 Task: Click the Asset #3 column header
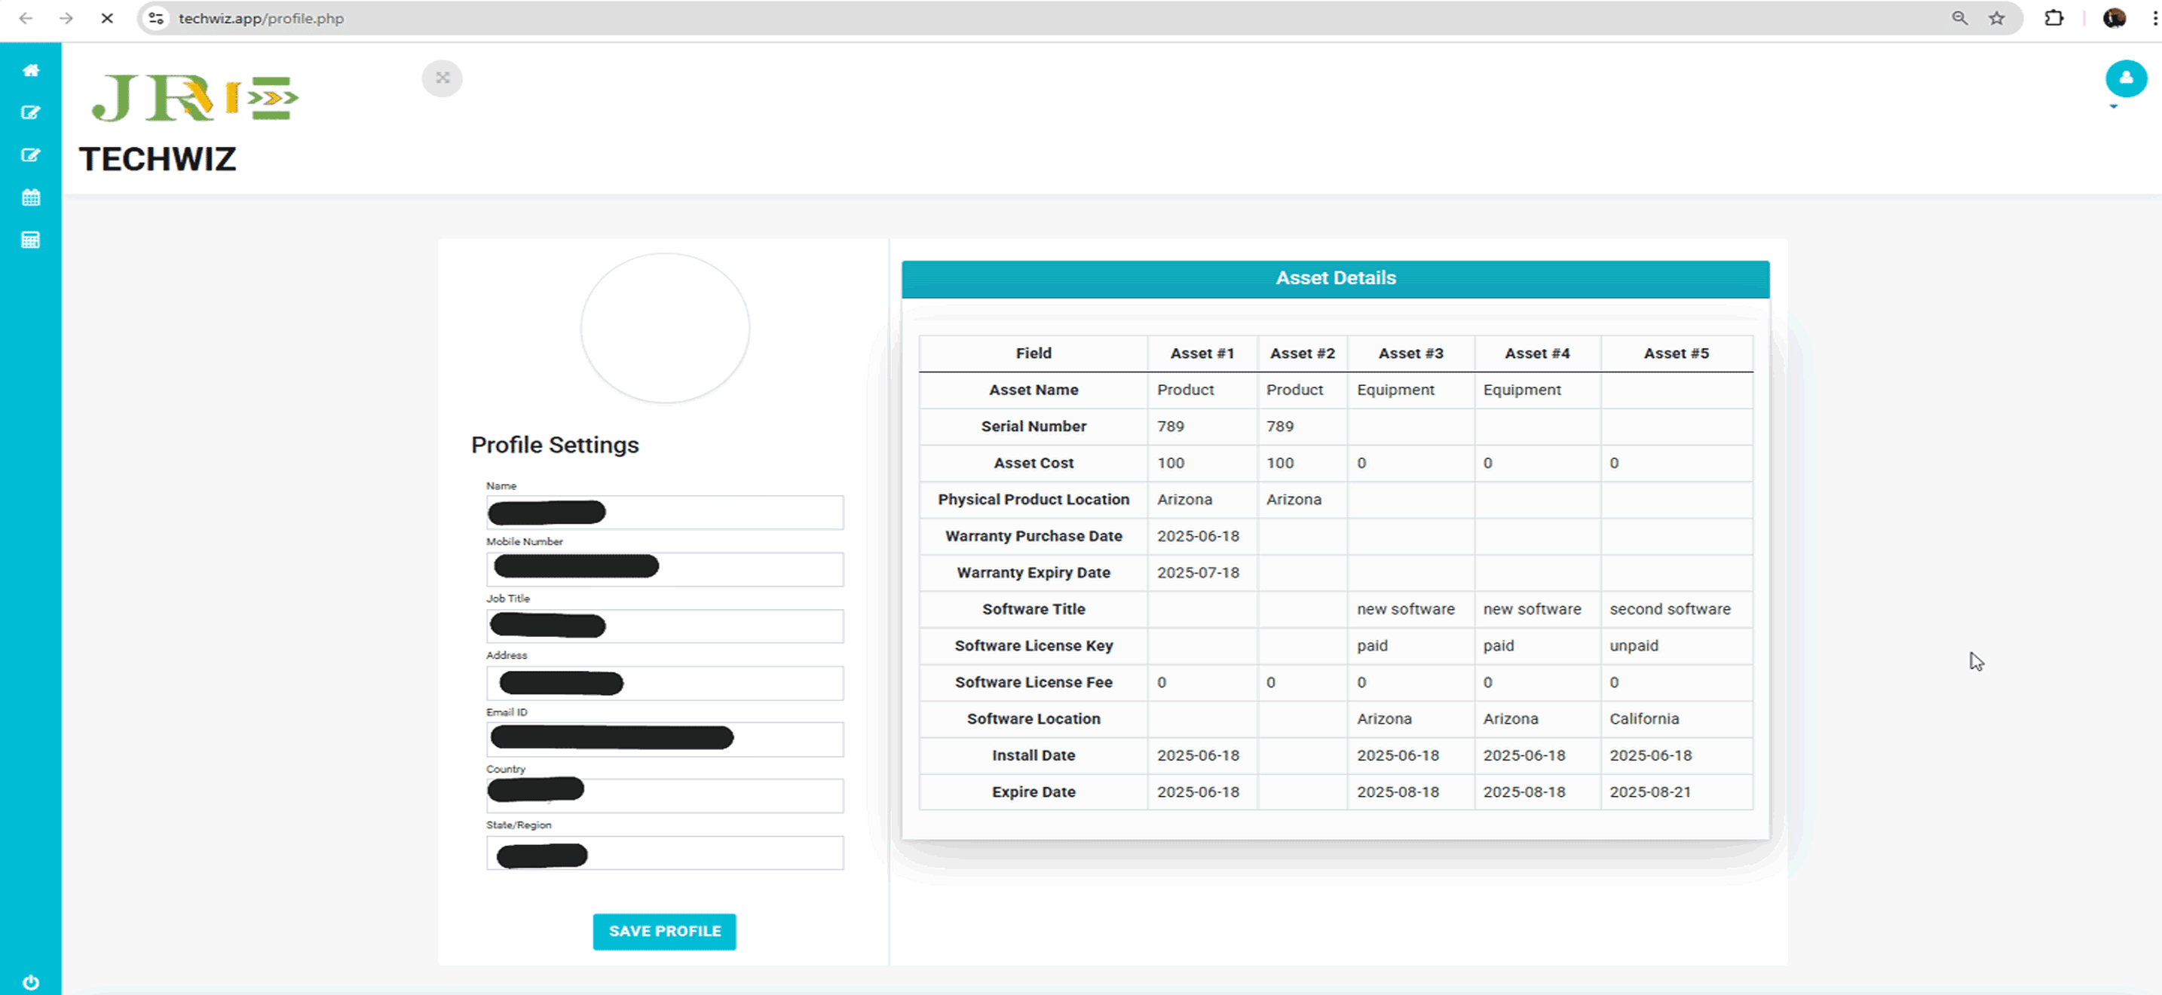pyautogui.click(x=1411, y=354)
